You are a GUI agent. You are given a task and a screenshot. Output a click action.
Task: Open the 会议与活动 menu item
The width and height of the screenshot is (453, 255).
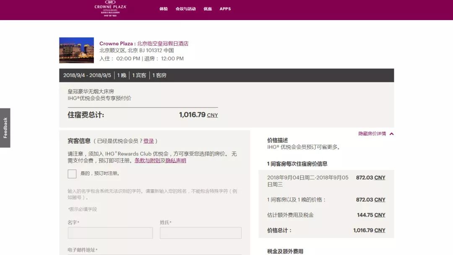[185, 9]
